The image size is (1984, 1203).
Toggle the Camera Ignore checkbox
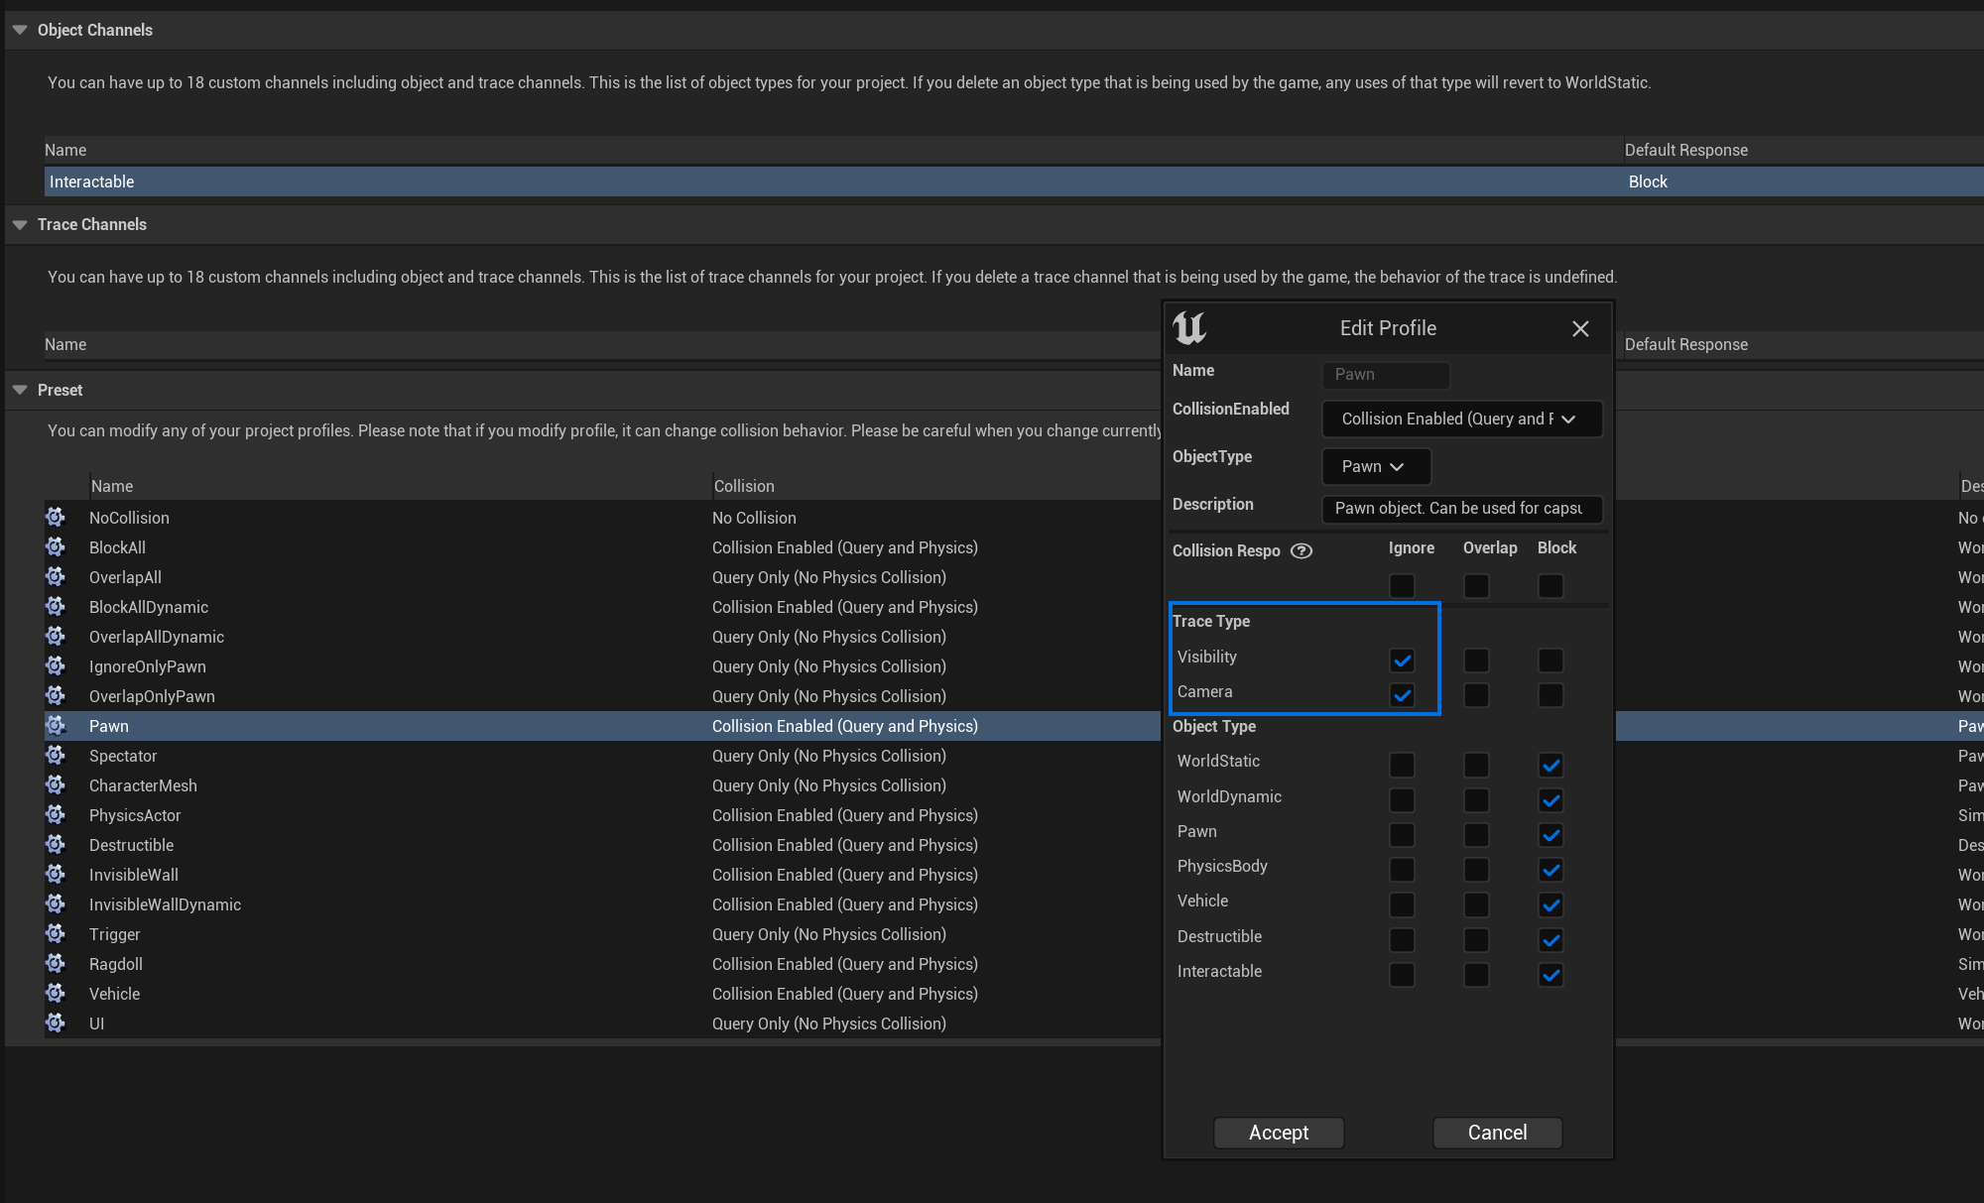(1402, 695)
